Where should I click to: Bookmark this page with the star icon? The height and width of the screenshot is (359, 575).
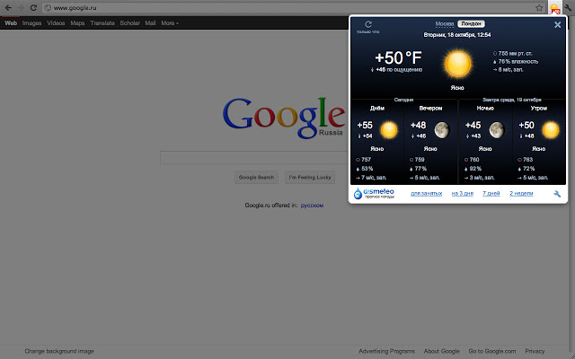pos(539,8)
